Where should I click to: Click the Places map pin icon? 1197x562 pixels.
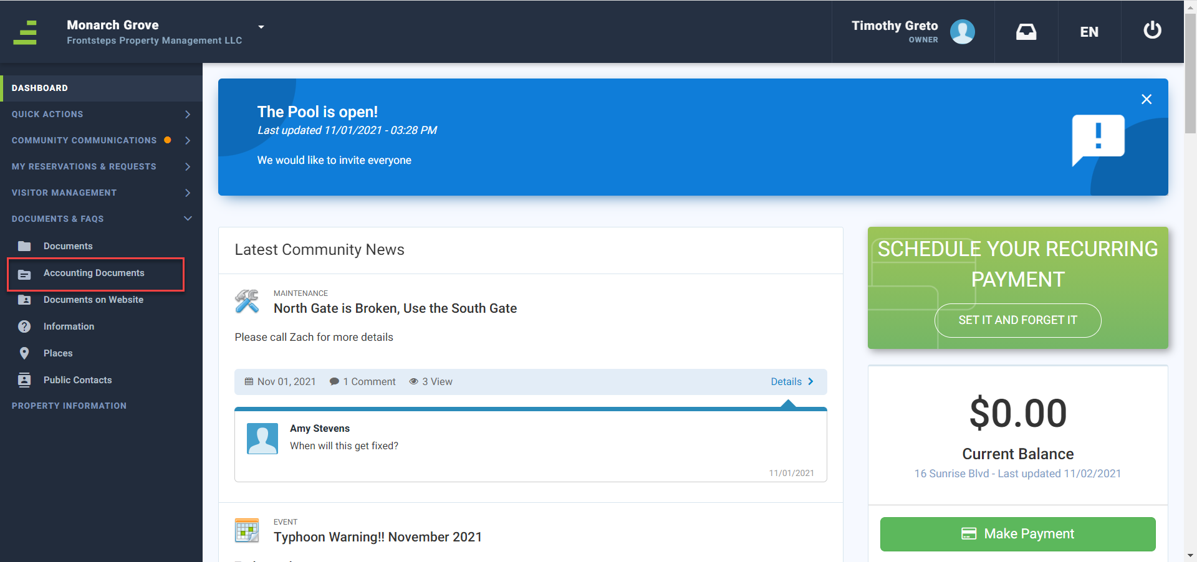pyautogui.click(x=24, y=353)
